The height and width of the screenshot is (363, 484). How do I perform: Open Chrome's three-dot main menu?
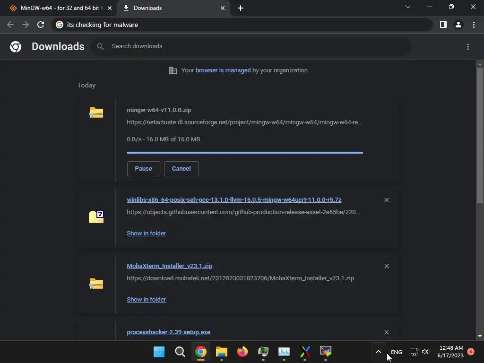point(474,25)
